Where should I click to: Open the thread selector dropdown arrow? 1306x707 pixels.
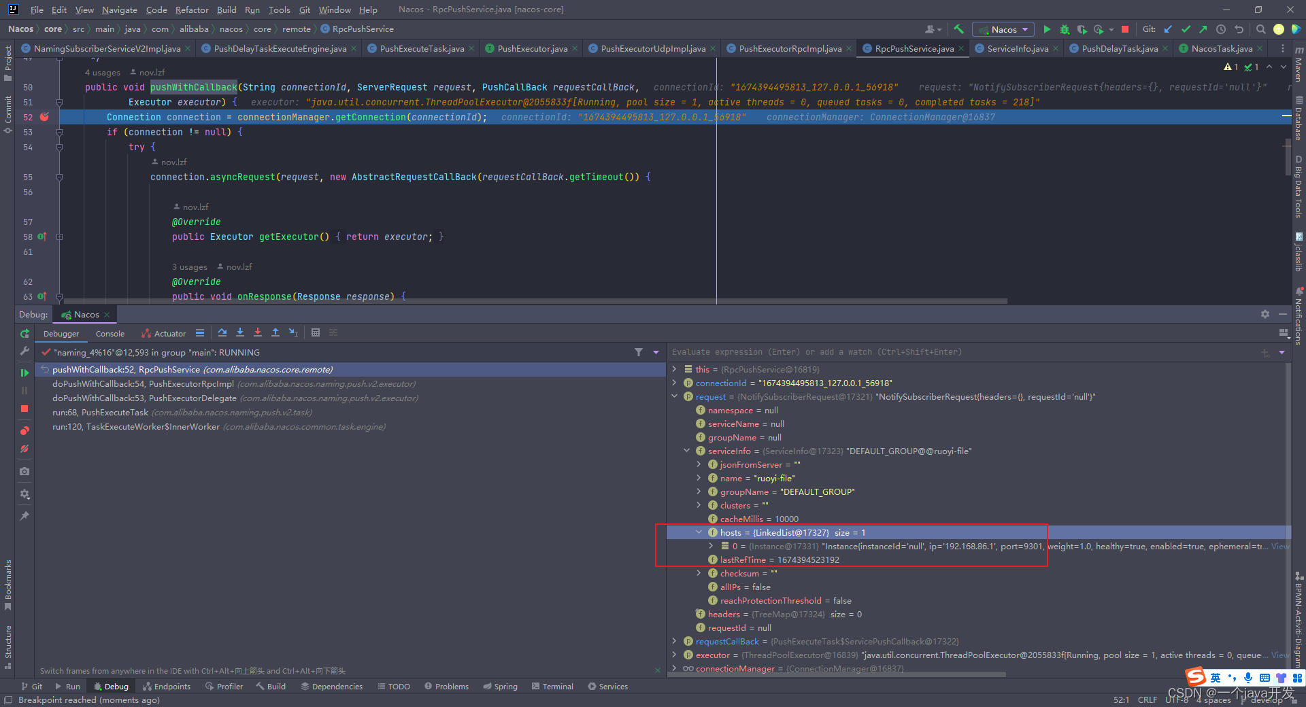click(656, 352)
